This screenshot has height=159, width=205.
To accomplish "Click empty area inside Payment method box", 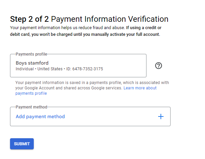I will (x=111, y=116).
